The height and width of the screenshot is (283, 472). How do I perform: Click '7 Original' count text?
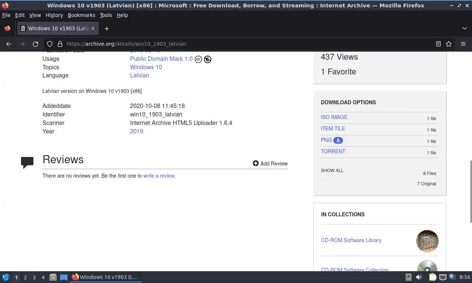click(427, 184)
